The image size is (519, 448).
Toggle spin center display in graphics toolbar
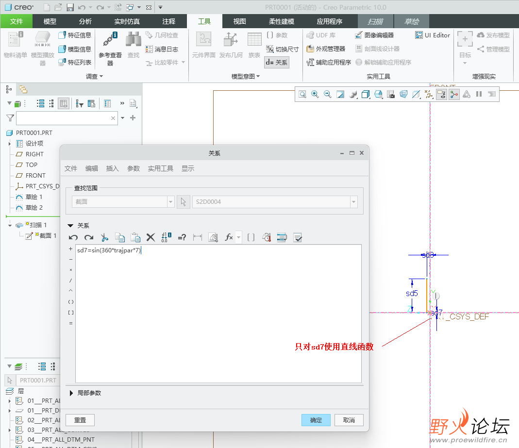tap(454, 94)
